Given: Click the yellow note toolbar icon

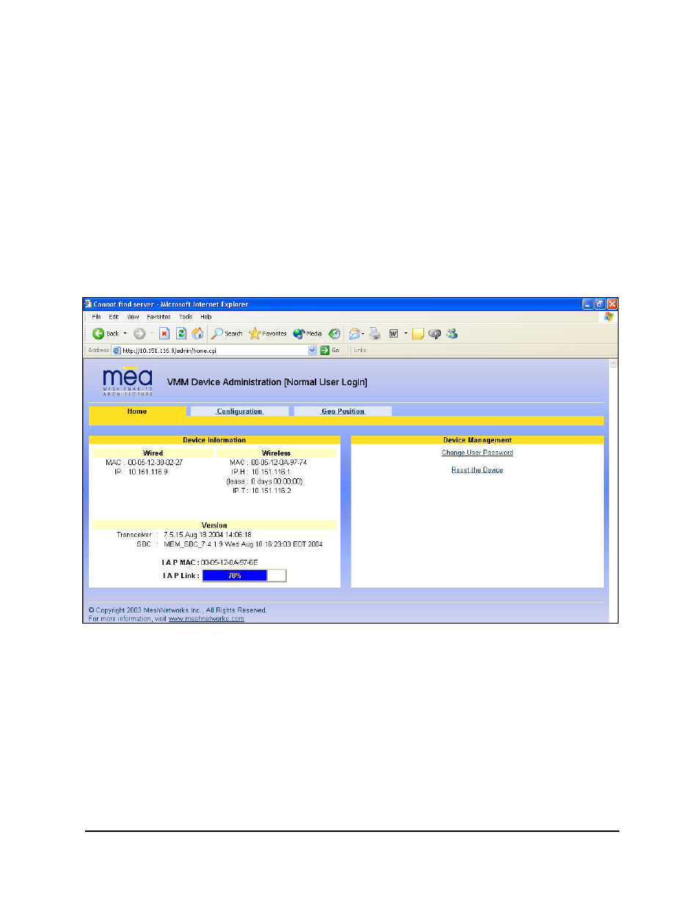Looking at the screenshot, I should click(x=418, y=334).
